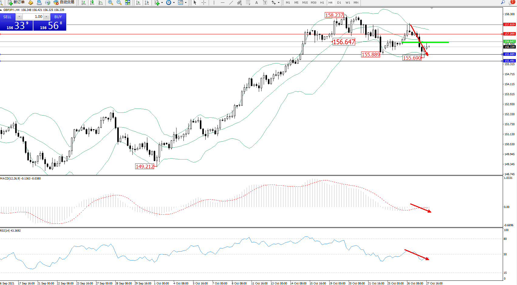Zoom in on the chart

[111, 2]
